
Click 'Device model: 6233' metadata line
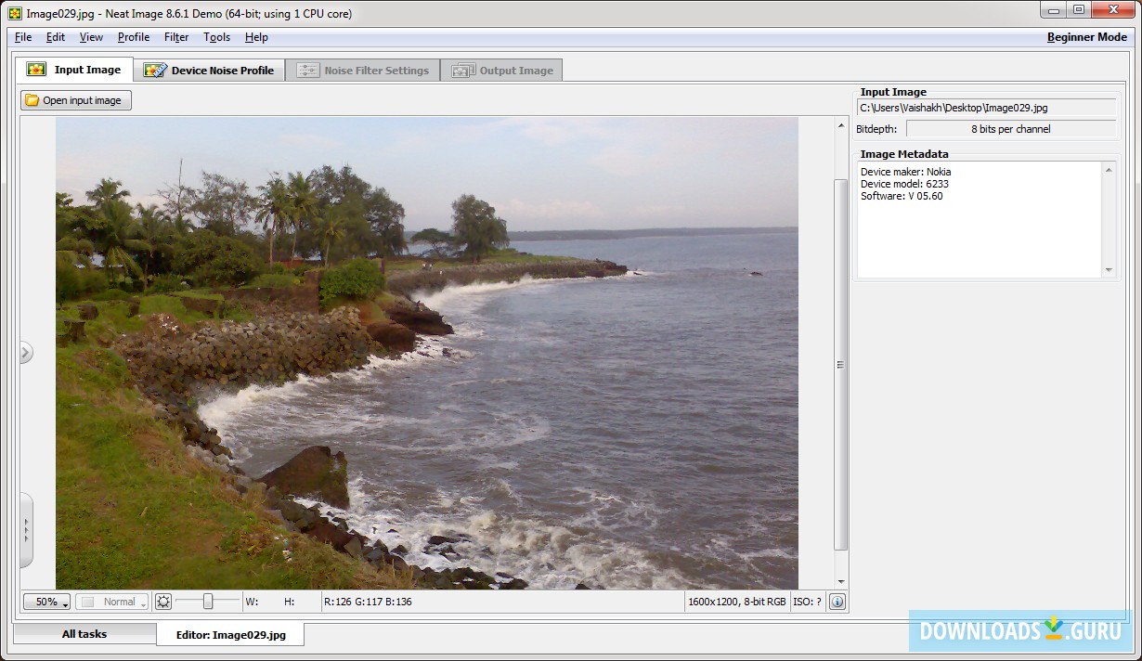coord(904,184)
